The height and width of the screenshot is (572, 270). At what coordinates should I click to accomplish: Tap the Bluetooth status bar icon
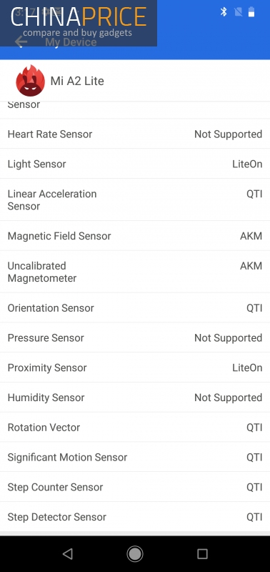coord(224,12)
